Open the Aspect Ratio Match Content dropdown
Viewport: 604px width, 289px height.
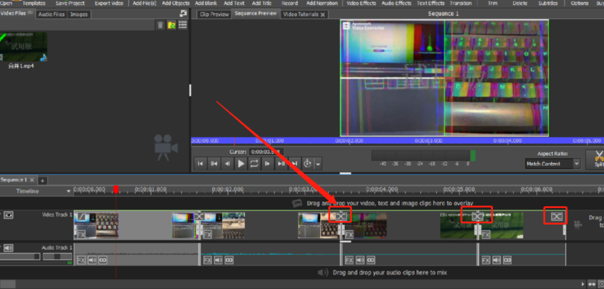pyautogui.click(x=552, y=164)
